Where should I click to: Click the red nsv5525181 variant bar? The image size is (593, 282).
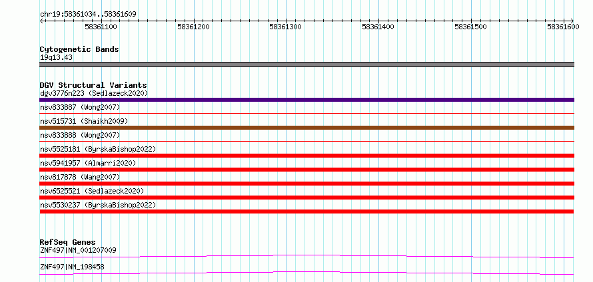click(x=306, y=156)
